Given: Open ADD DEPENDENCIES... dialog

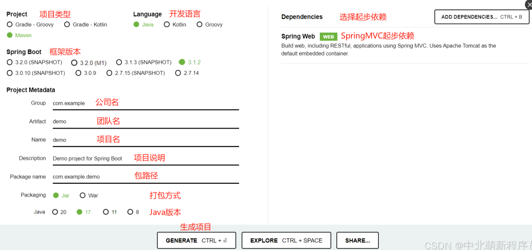Looking at the screenshot, I should tap(482, 17).
